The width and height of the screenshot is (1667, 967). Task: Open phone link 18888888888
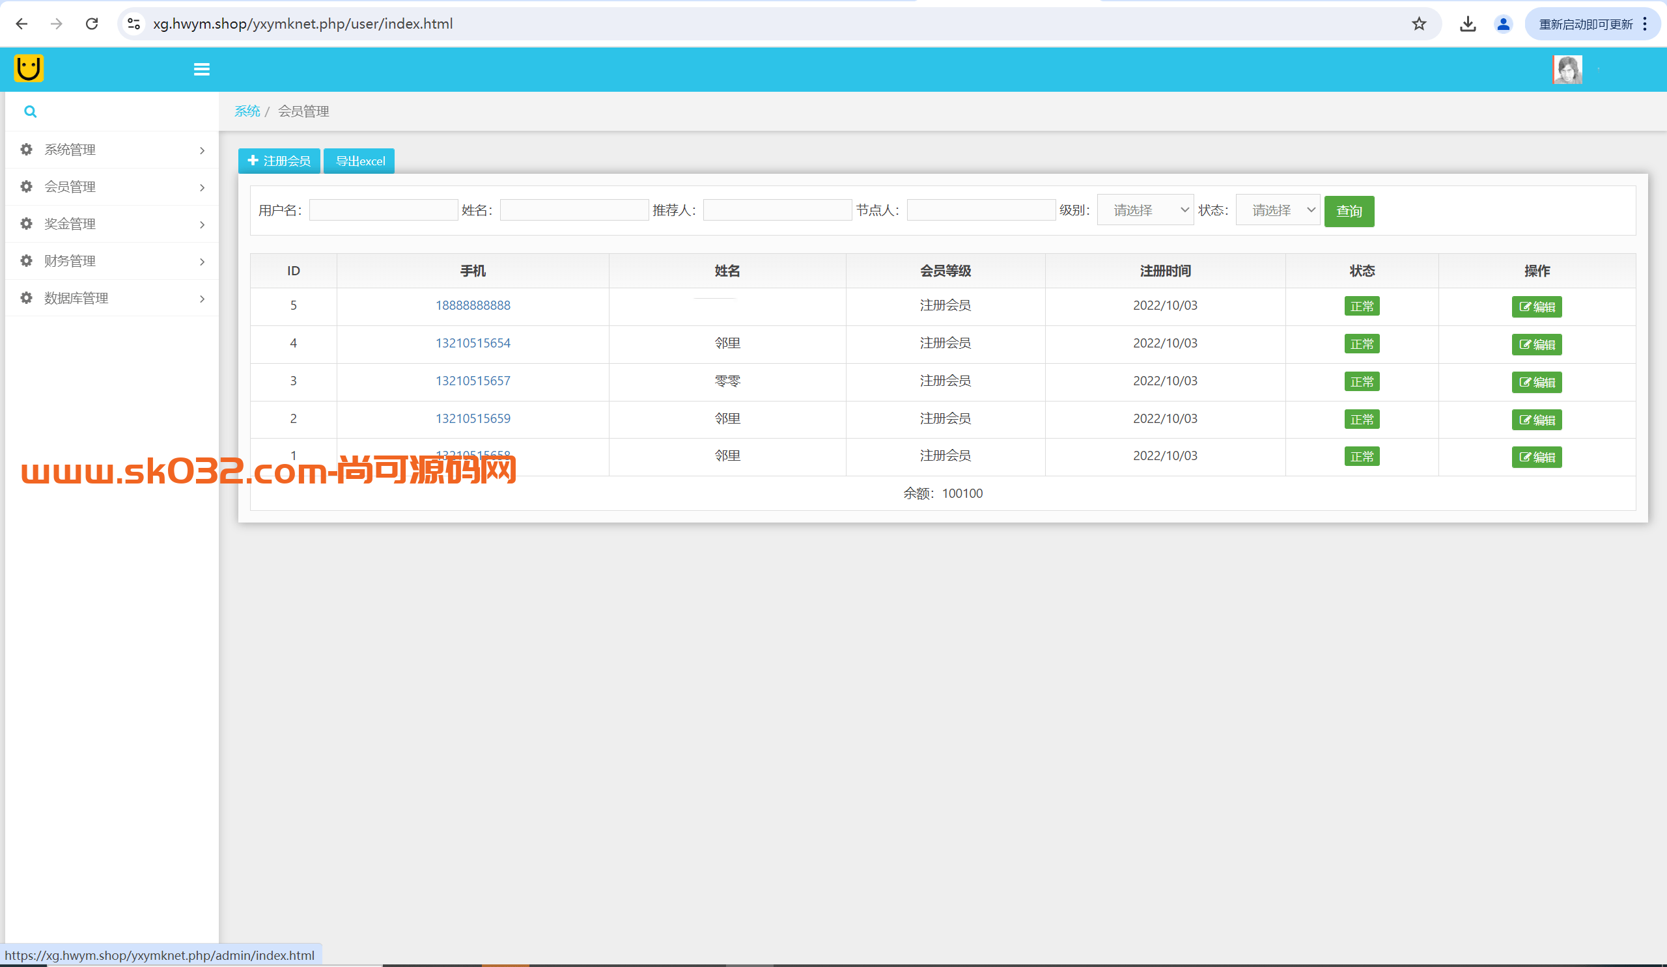pos(473,305)
